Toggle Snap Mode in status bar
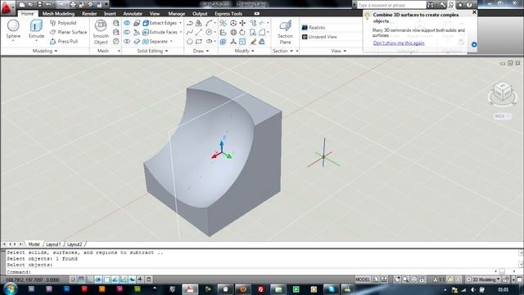The image size is (524, 295). 73,279
